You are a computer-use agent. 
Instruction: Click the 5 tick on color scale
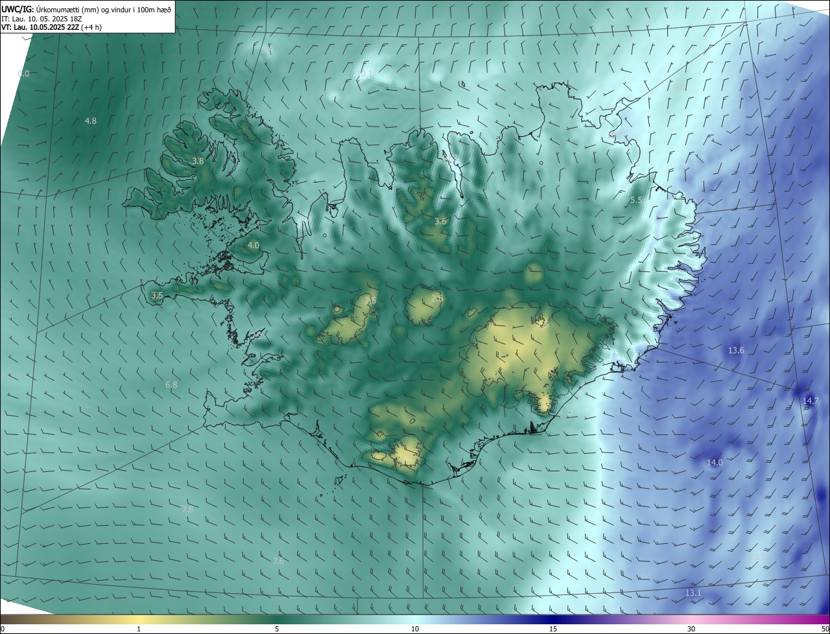pos(277,629)
